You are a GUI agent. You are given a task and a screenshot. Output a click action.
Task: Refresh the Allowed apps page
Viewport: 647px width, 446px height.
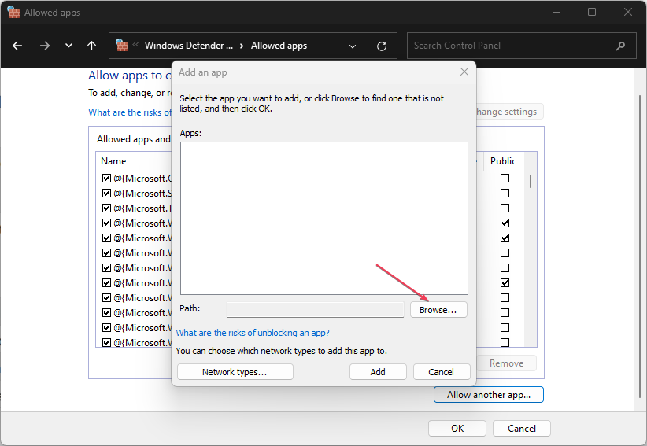[x=382, y=46]
